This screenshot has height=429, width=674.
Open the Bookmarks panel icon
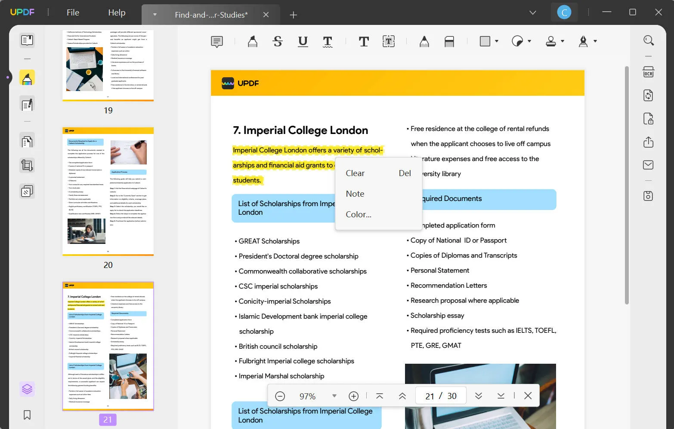[27, 415]
